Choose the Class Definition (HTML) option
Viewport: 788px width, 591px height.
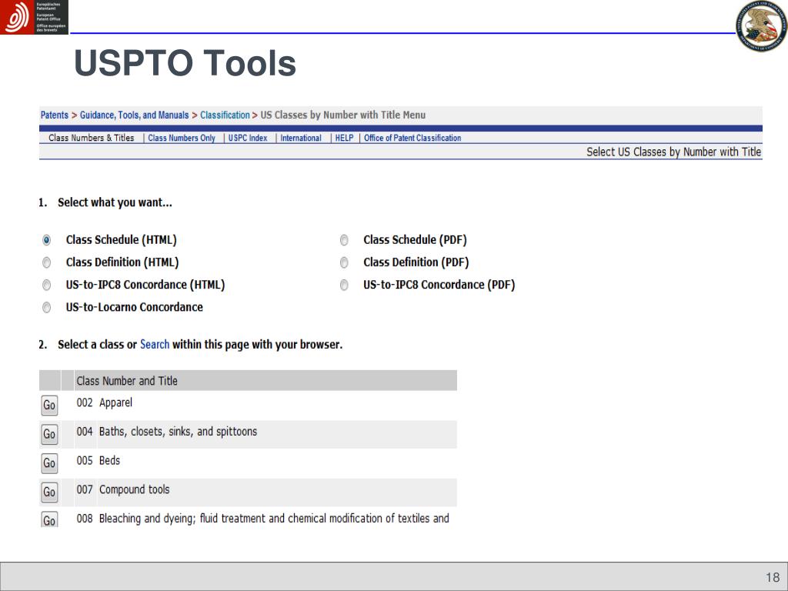[47, 263]
